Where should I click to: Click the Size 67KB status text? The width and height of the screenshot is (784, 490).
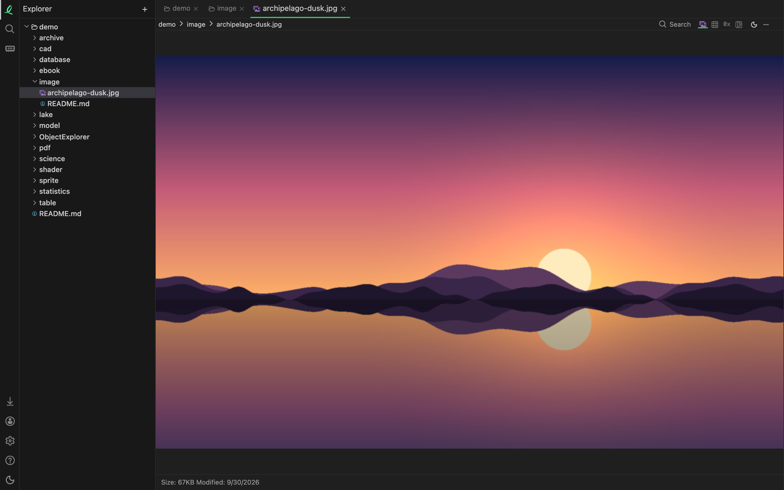pyautogui.click(x=177, y=482)
